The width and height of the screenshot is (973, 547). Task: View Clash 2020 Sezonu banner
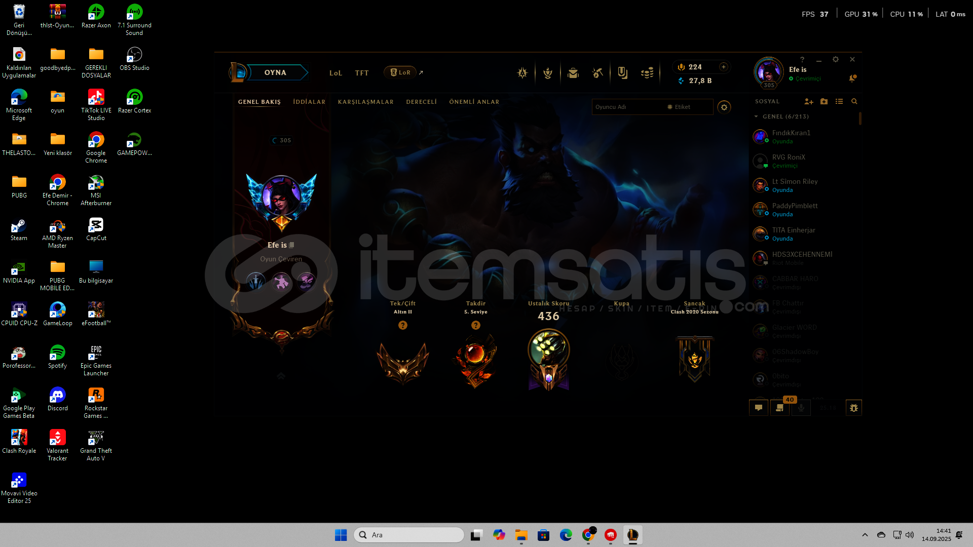[x=695, y=359]
